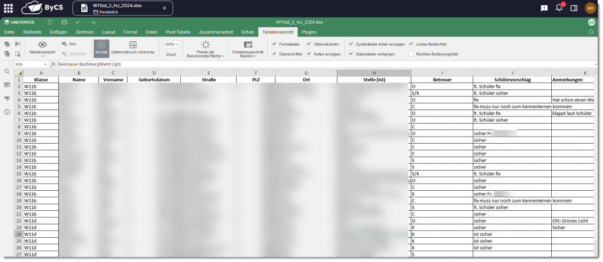Toggle the Formelleiste checkbox
Screen dimensions: 603x262
pyautogui.click(x=274, y=44)
